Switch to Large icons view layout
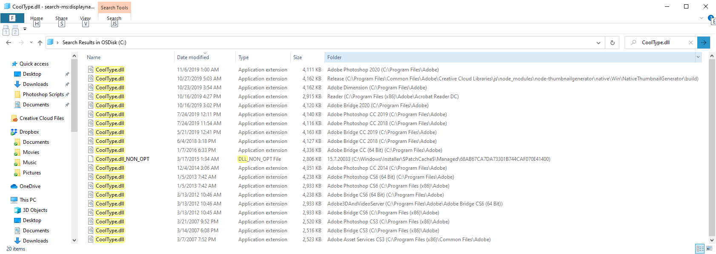Screen dimensions: 716x254 click(709, 248)
